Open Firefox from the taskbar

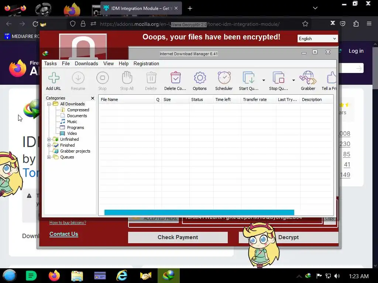coord(54,276)
